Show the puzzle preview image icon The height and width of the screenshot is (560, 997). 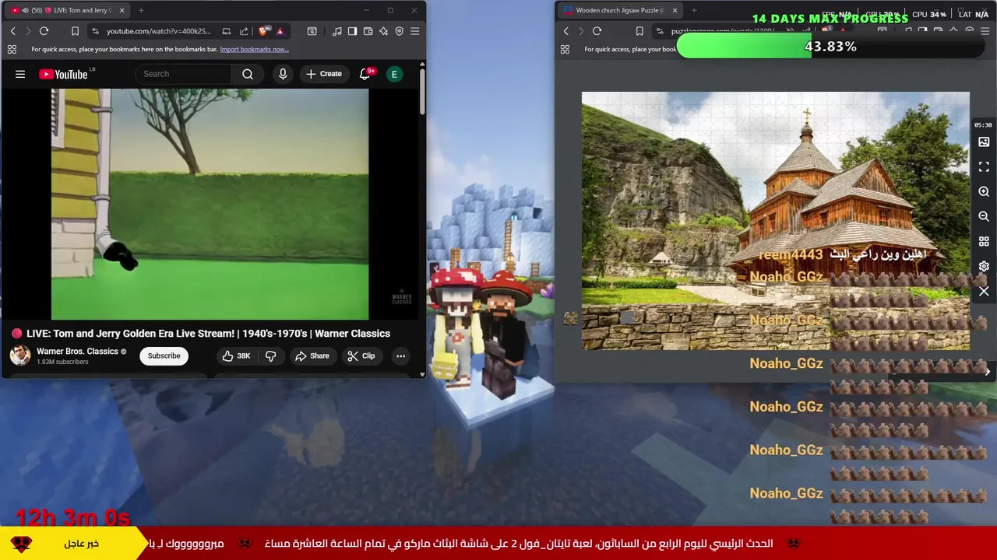point(984,142)
